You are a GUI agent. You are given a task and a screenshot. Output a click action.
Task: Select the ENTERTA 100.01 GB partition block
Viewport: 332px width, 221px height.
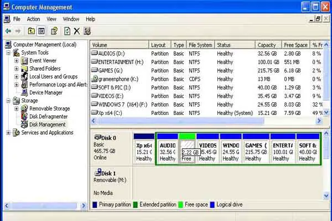283,148
